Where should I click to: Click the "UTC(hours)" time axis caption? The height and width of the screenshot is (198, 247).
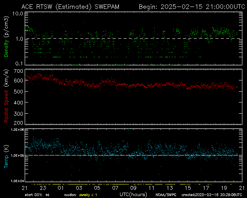[x=133, y=195]
